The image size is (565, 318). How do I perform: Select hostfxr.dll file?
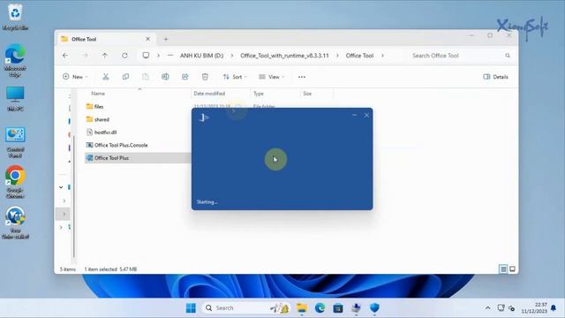pyautogui.click(x=105, y=132)
